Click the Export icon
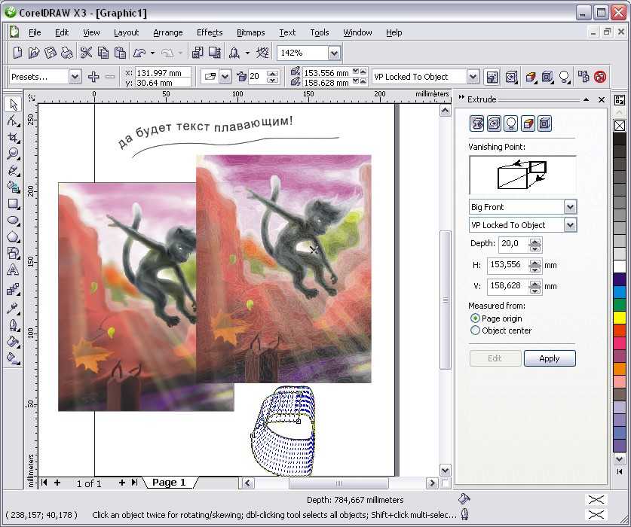 coord(215,53)
